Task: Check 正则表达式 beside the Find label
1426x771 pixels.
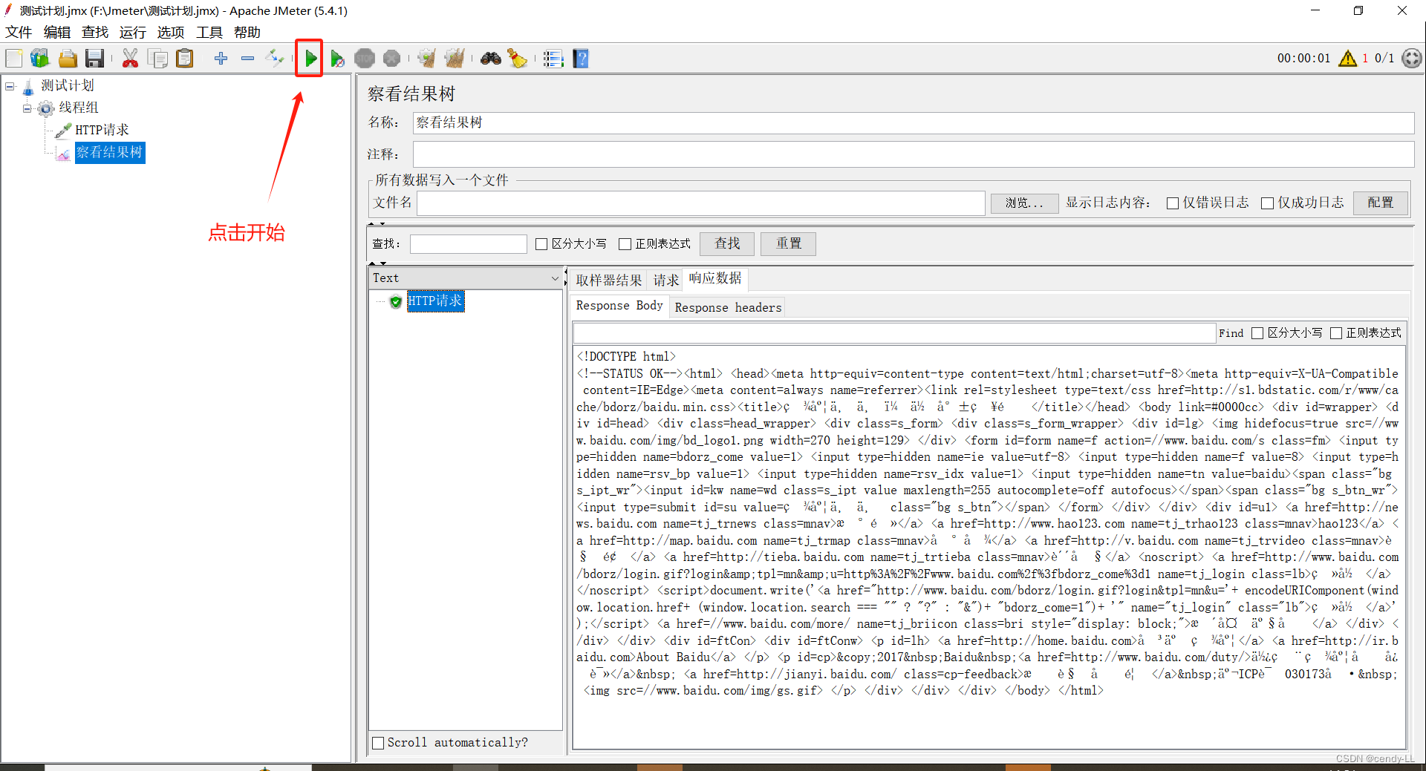Action: 1336,333
